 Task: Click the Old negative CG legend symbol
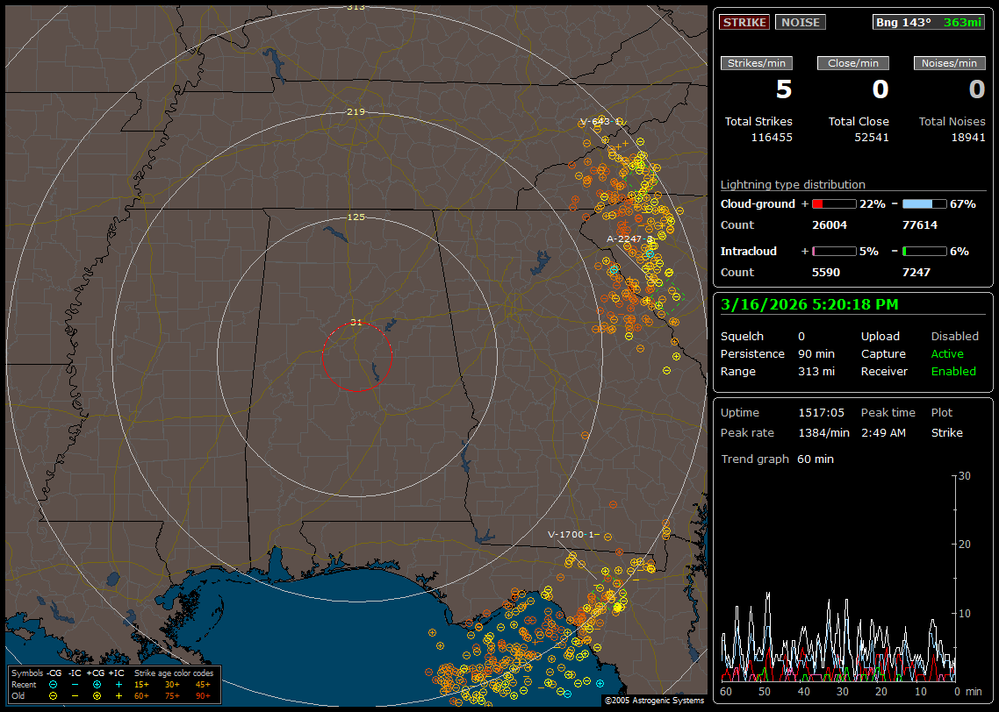[54, 695]
